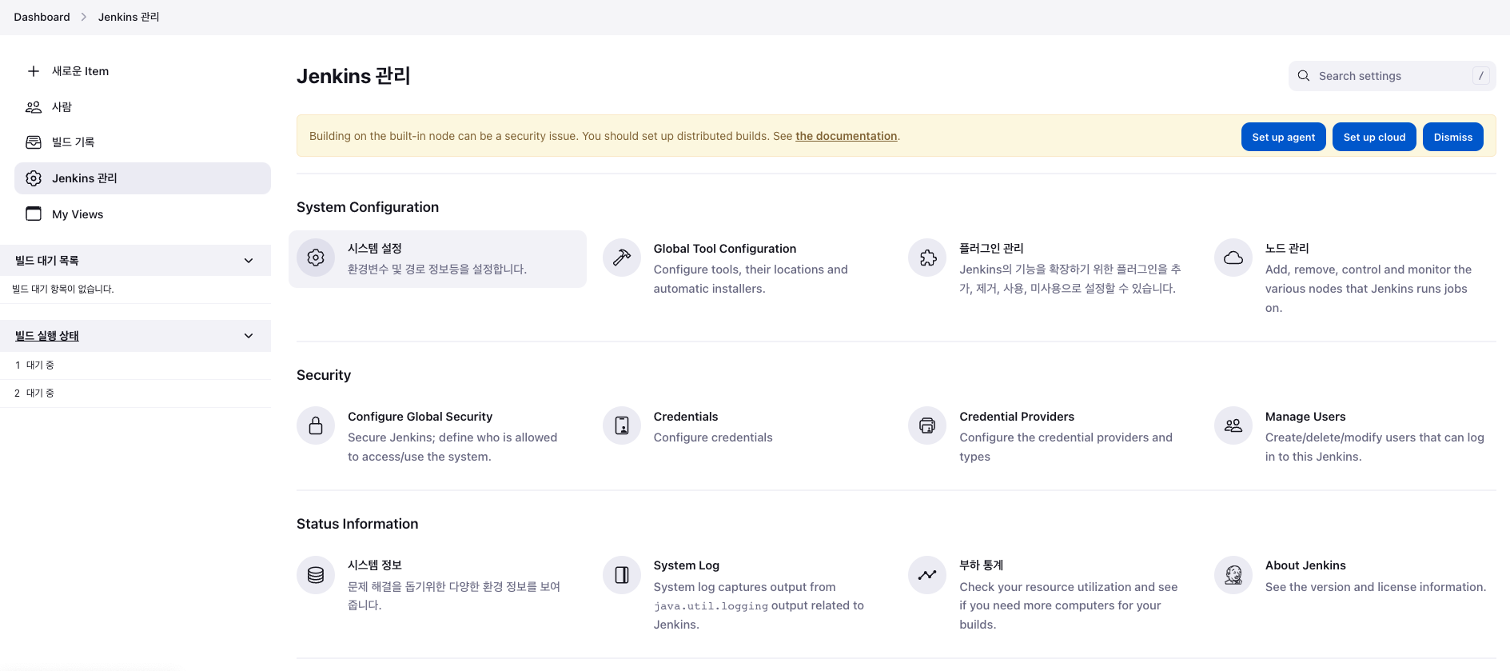Open 노드 관리 title link
Screen dimensions: 1510x671
[x=1287, y=249]
